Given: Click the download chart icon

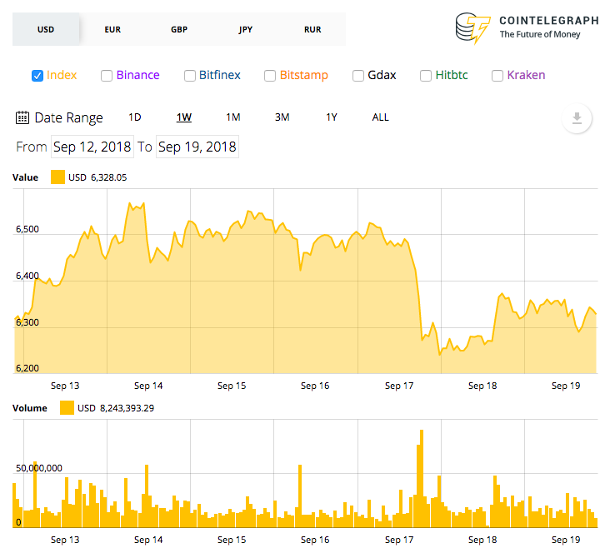Looking at the screenshot, I should click(577, 117).
